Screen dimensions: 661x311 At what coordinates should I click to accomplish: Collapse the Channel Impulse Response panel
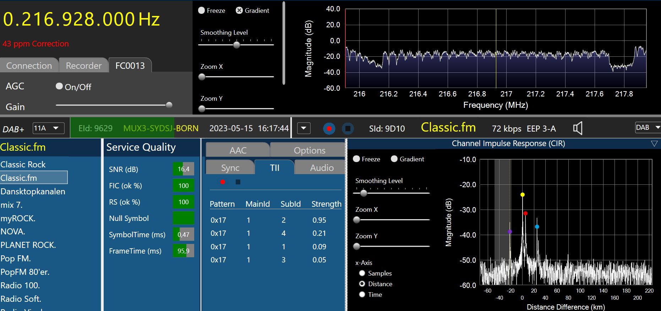[x=654, y=144]
